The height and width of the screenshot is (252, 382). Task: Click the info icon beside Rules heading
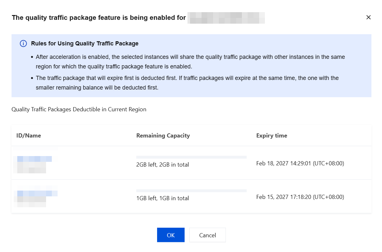pos(23,43)
